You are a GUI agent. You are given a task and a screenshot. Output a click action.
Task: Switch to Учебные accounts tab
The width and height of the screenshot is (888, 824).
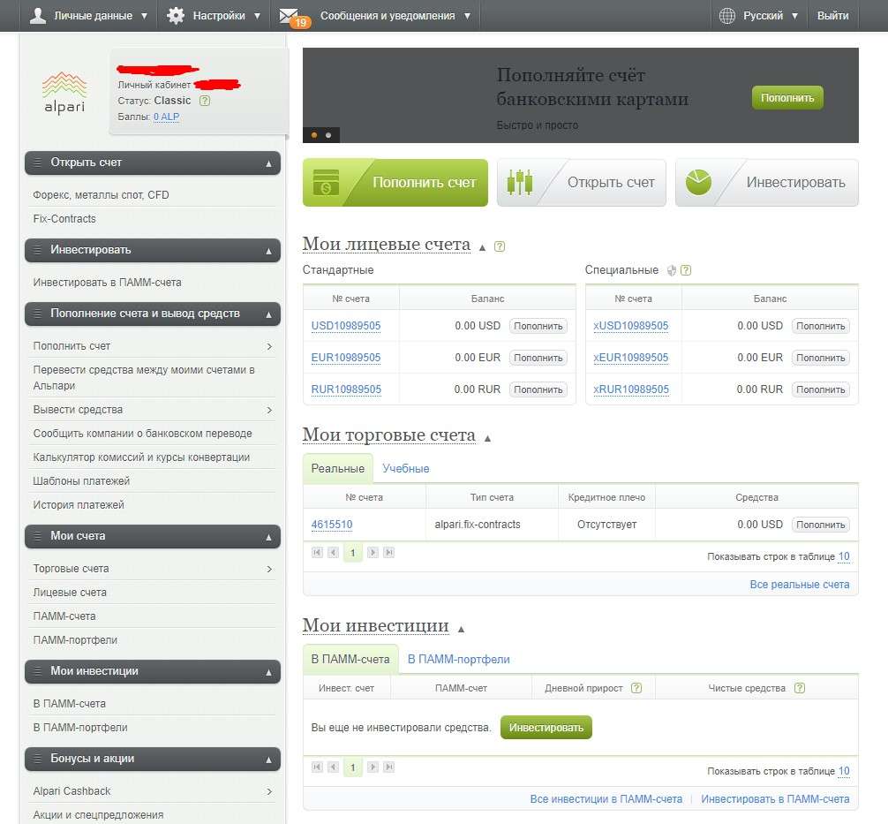[405, 469]
